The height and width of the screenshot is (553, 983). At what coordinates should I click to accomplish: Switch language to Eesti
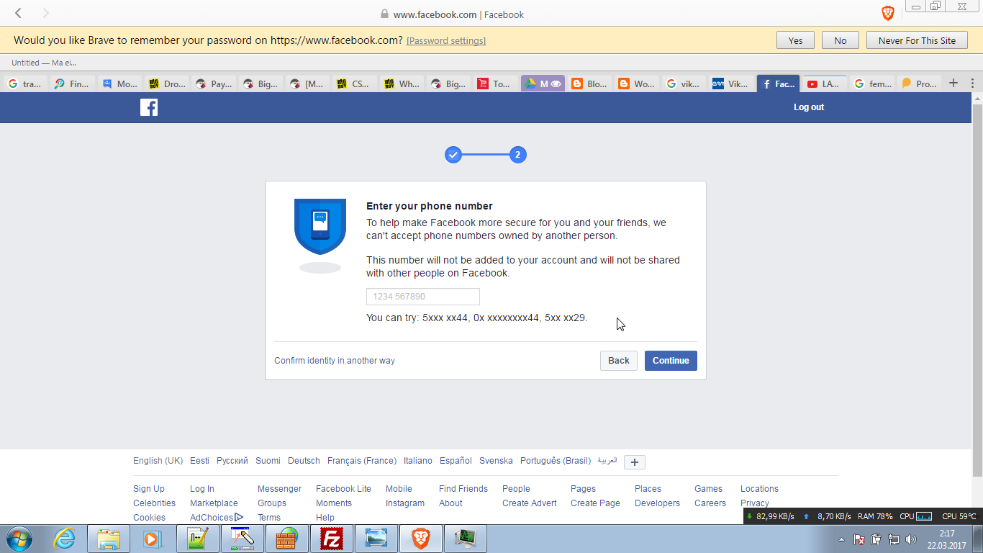(199, 461)
